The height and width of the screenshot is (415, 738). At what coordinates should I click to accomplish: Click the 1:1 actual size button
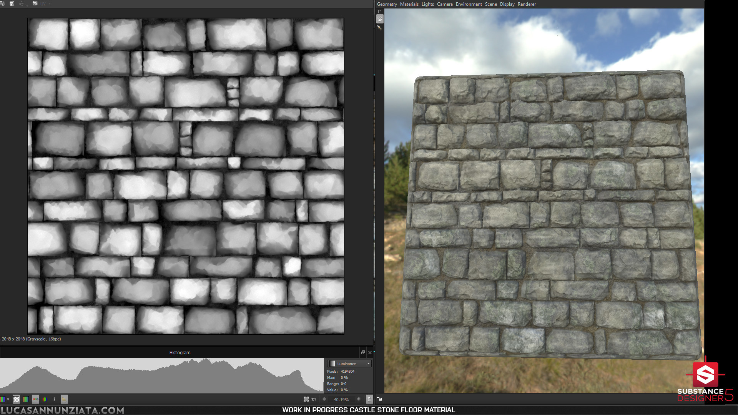click(314, 399)
